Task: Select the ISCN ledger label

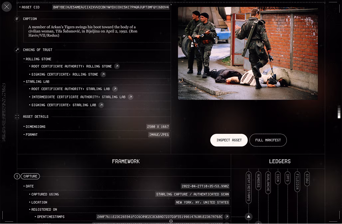Action: tap(278, 178)
